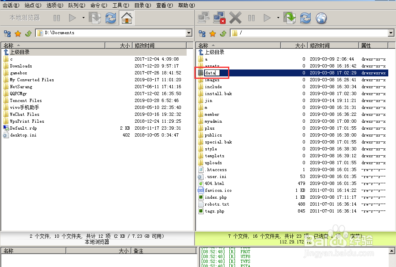The image size is (396, 267).
Task: Open the 工具 menu
Action: click(x=120, y=5)
